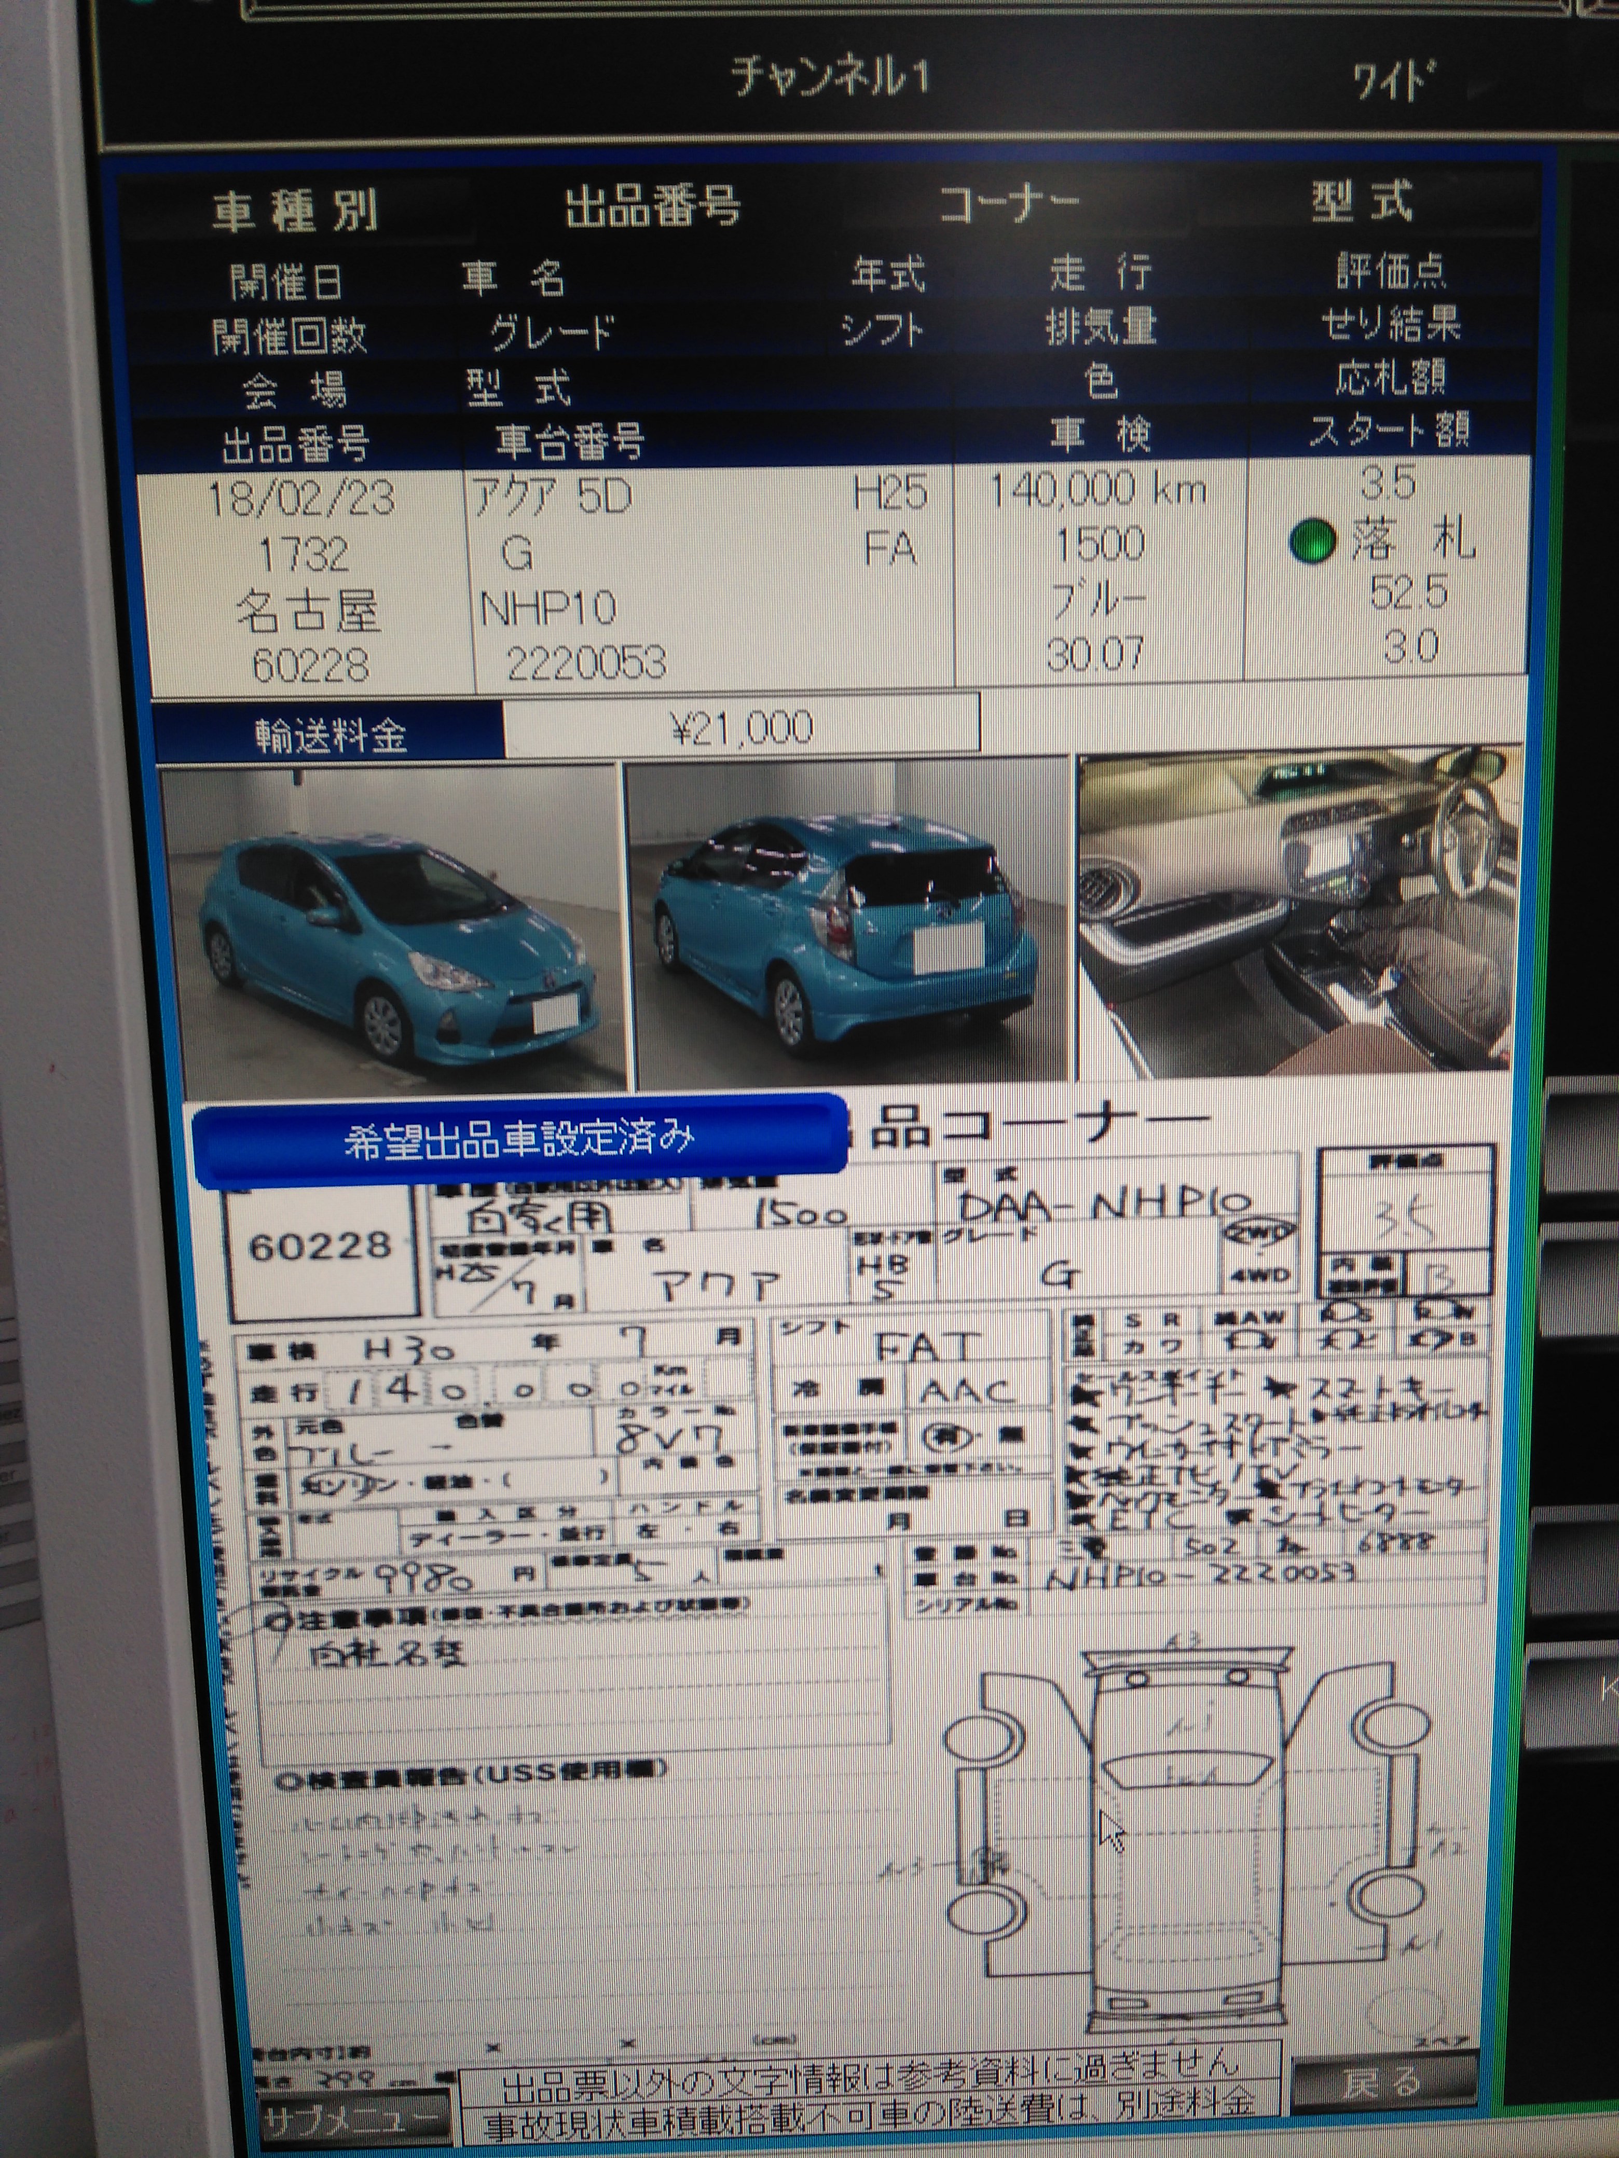Click the 140,000 km mileage cell

pyautogui.click(x=1098, y=490)
